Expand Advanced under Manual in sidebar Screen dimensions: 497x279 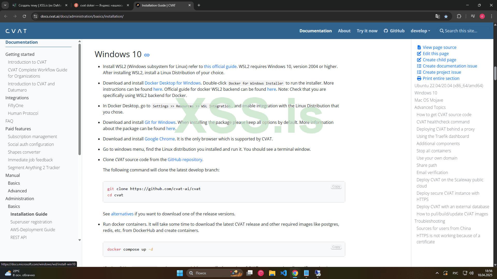pyautogui.click(x=17, y=191)
